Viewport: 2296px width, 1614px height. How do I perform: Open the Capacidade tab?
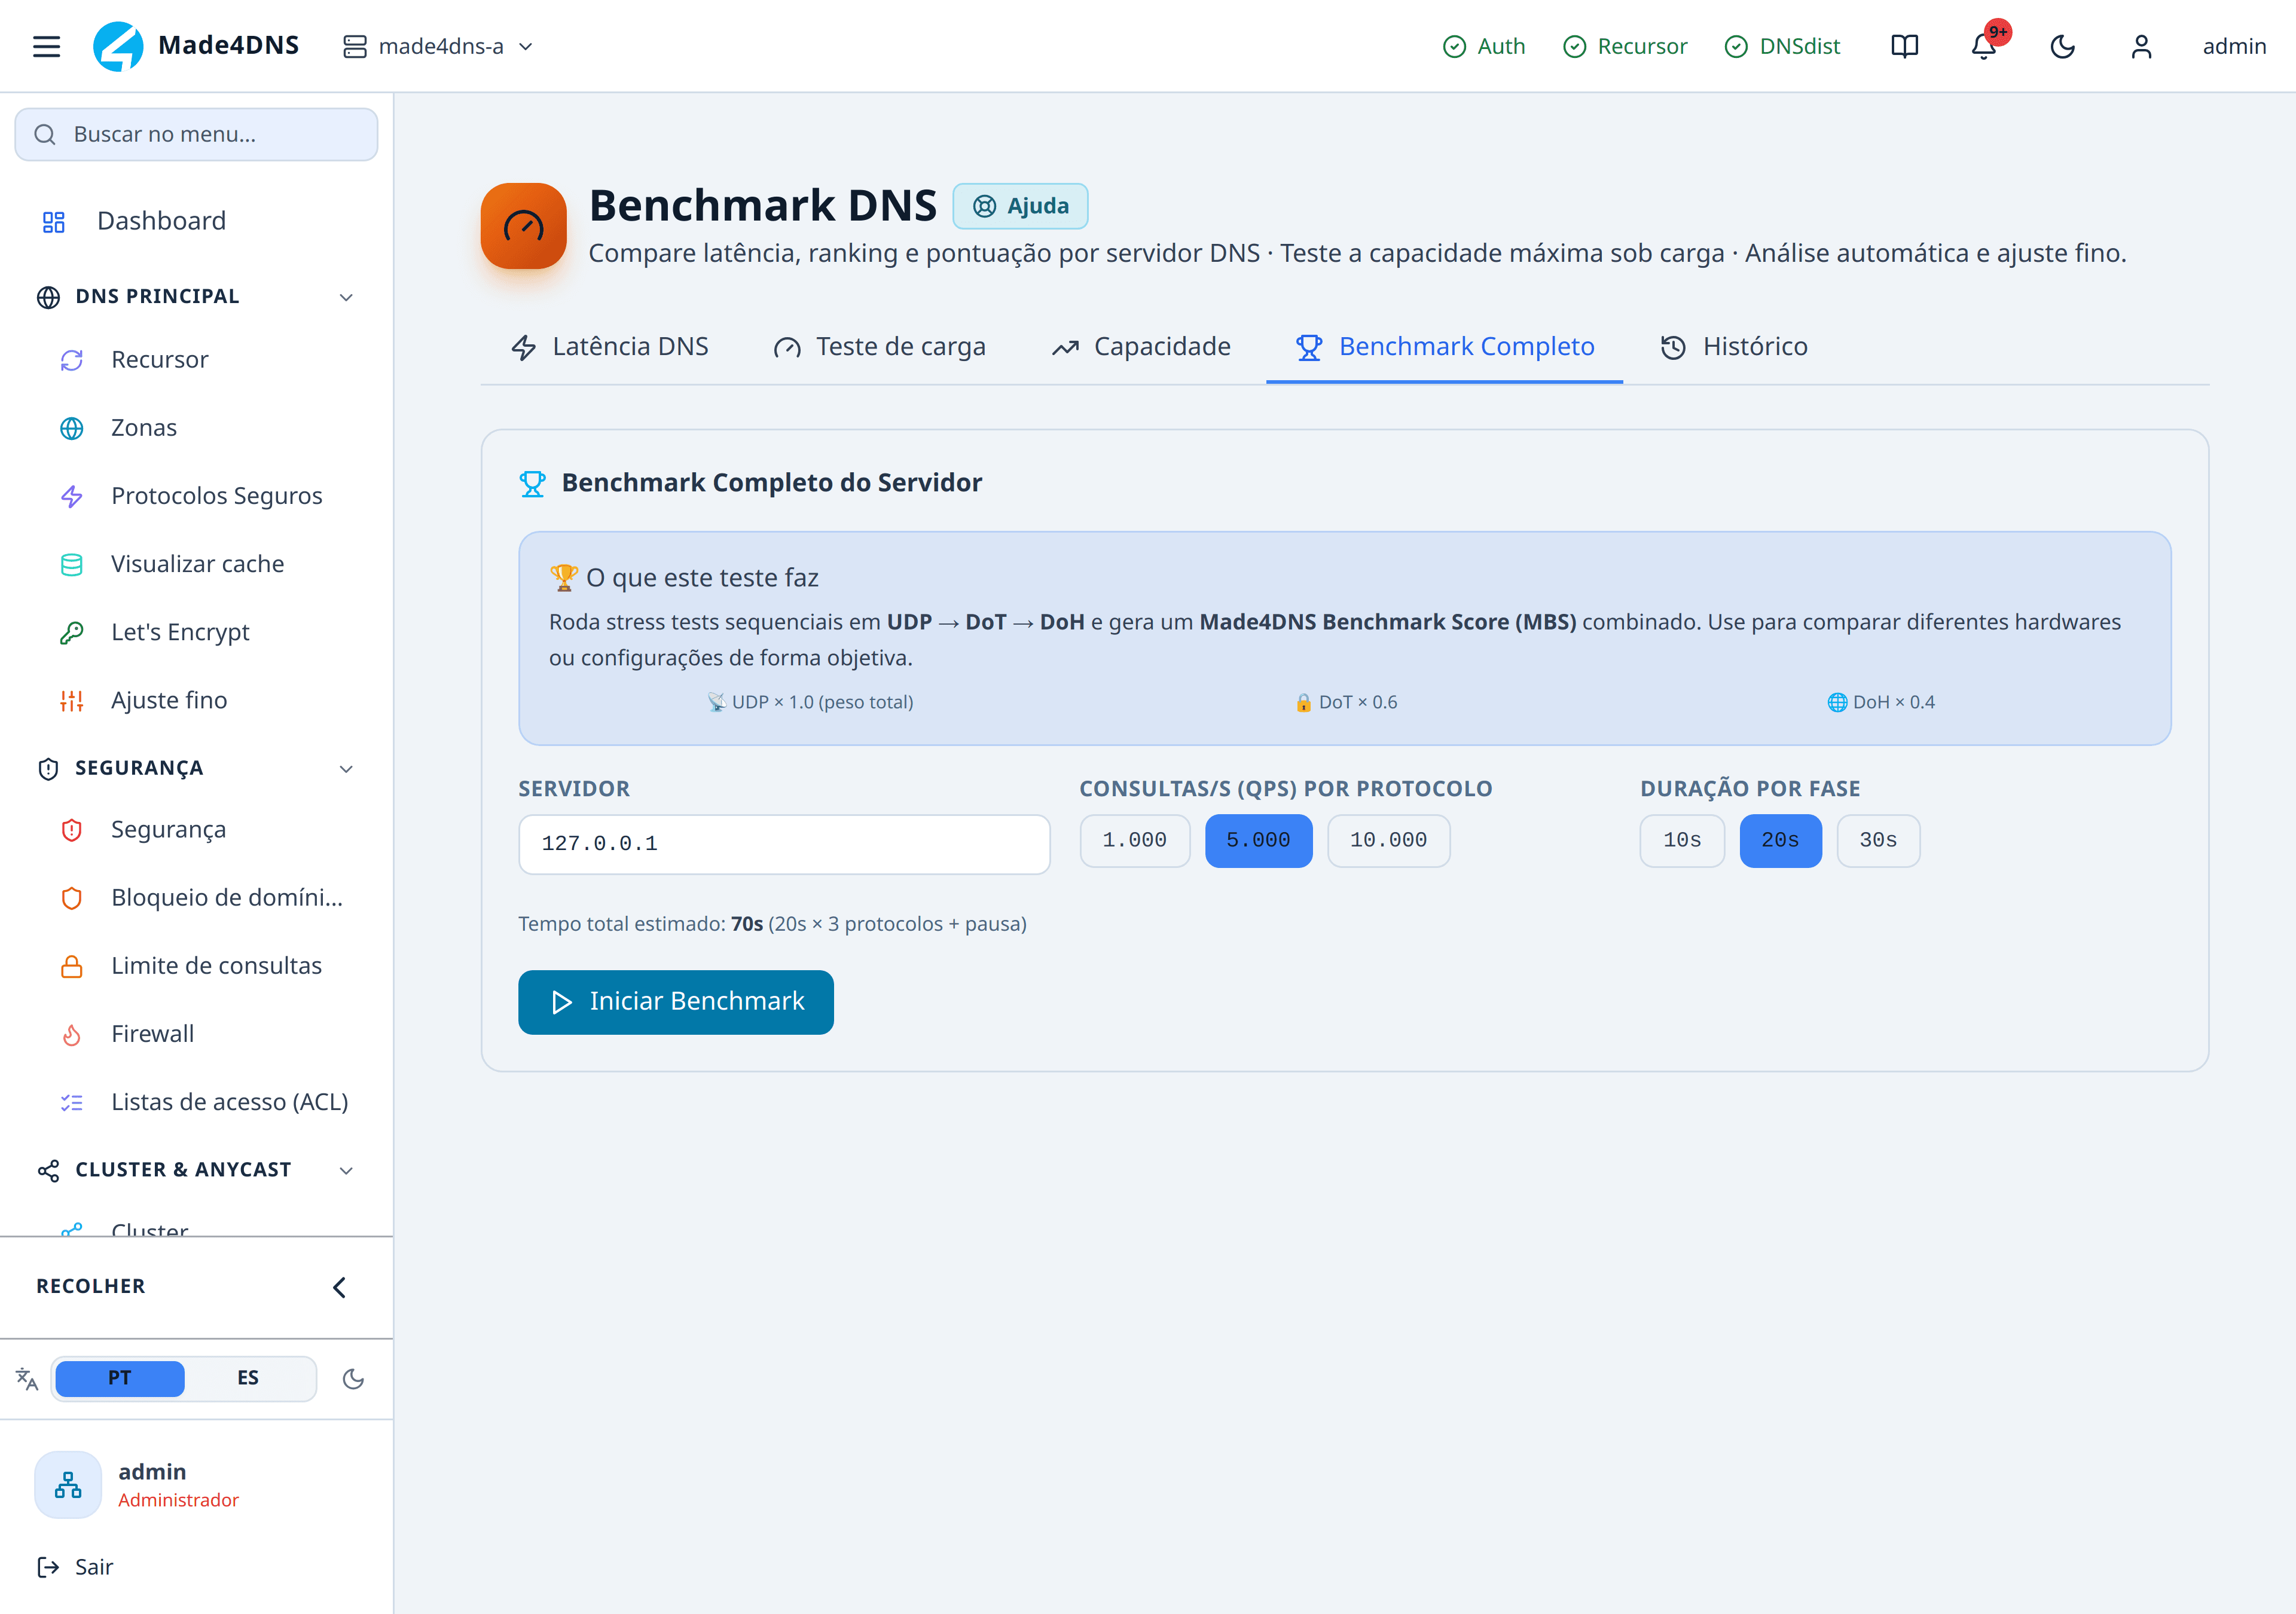click(x=1141, y=347)
